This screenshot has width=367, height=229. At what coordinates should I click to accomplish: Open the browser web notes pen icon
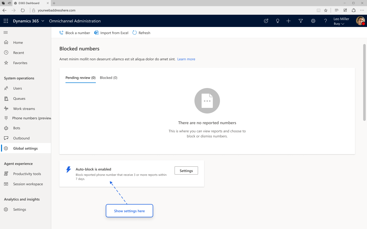click(x=345, y=10)
